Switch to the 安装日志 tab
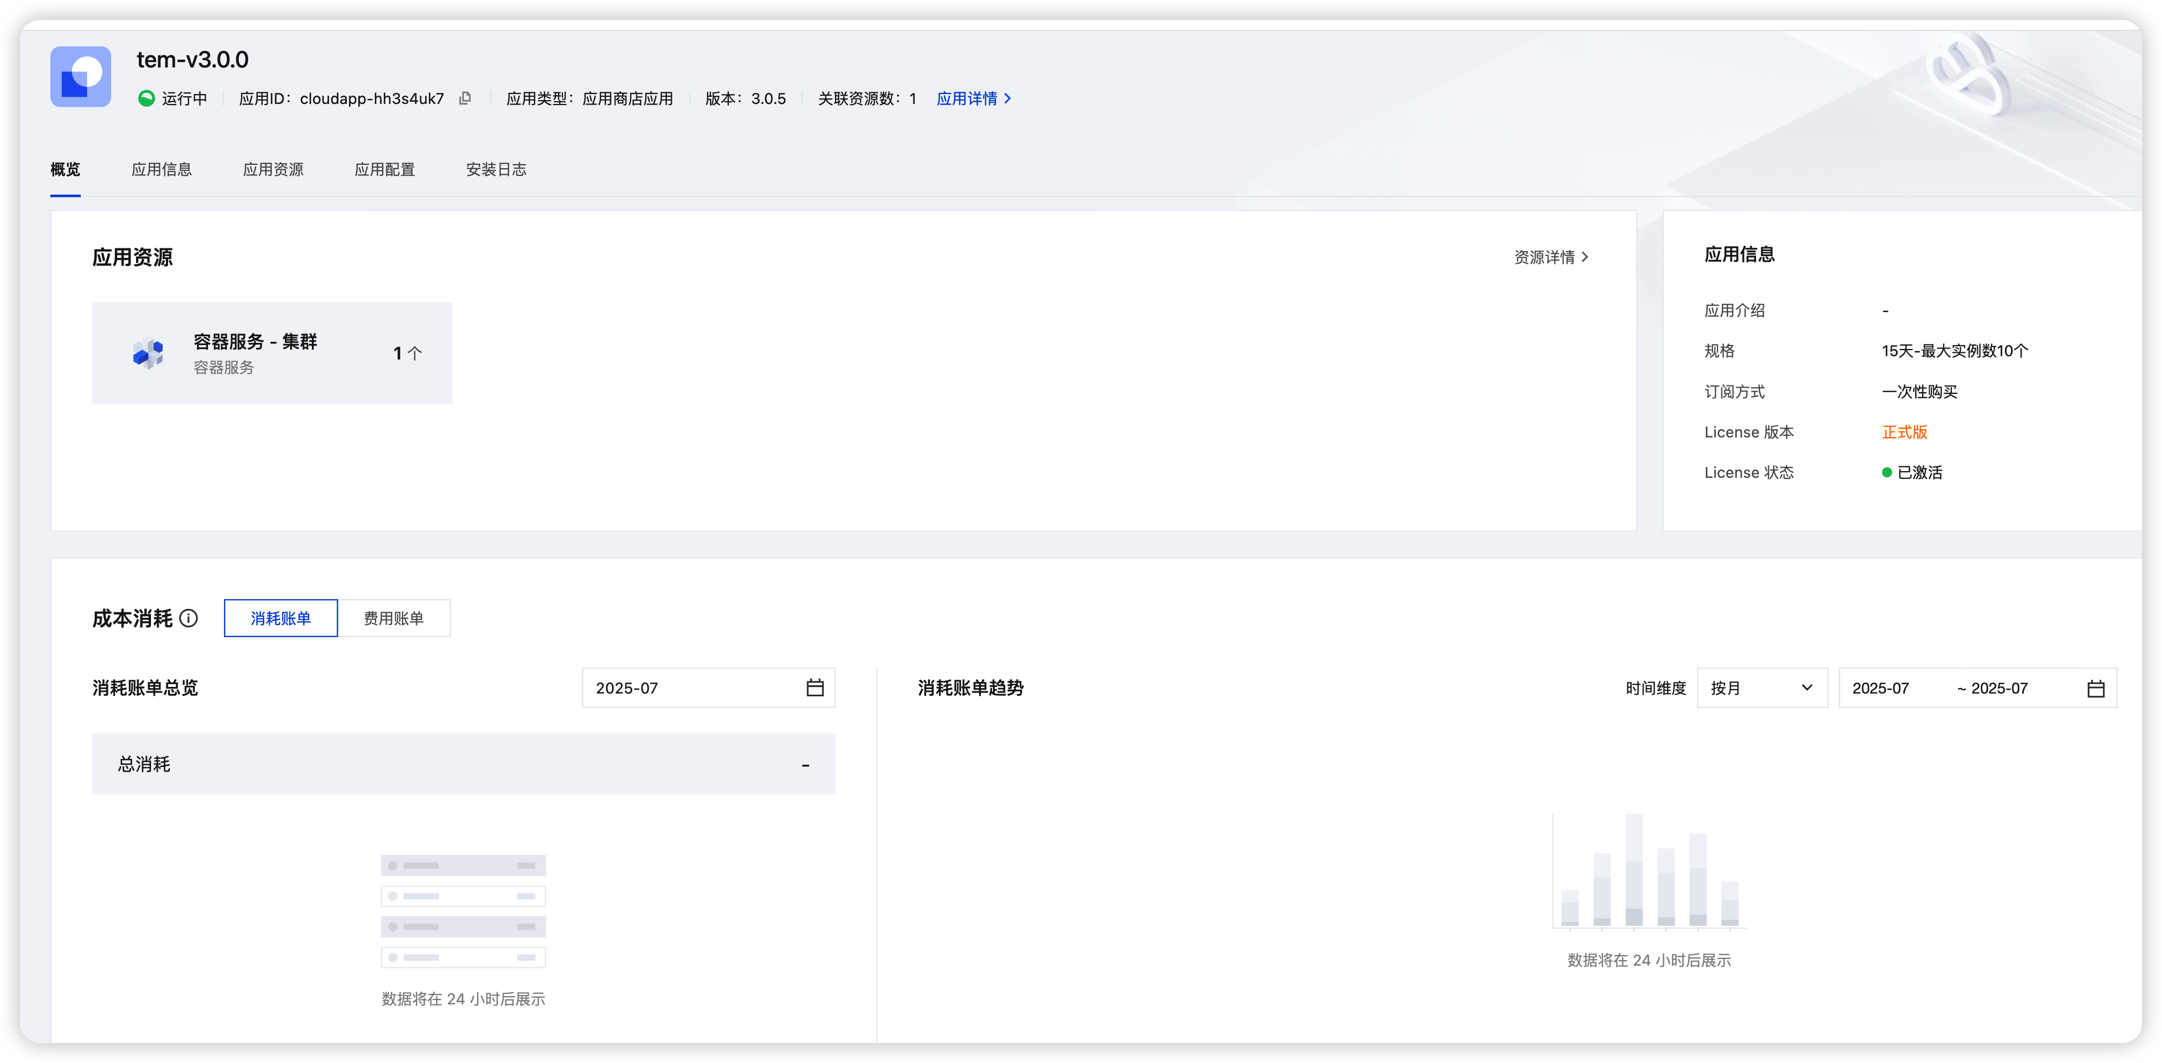 coord(496,170)
